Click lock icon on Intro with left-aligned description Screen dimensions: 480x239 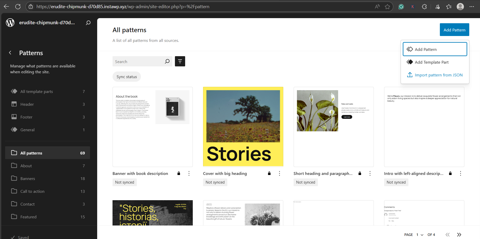click(x=450, y=173)
